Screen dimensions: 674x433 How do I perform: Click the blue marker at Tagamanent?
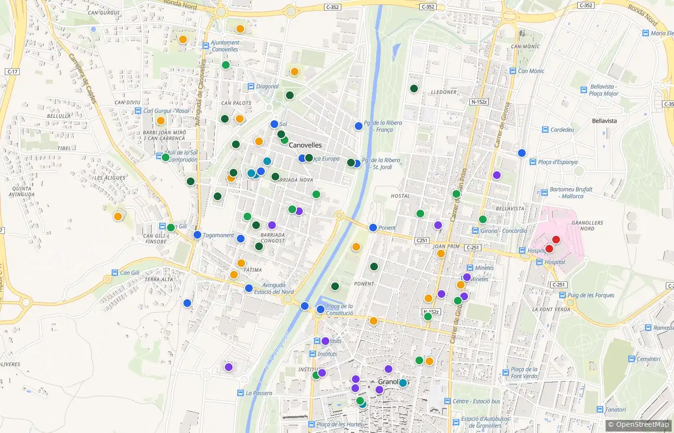click(197, 235)
